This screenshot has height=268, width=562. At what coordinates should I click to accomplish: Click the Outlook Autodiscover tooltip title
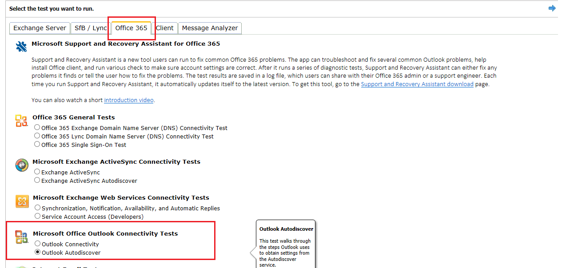click(286, 229)
